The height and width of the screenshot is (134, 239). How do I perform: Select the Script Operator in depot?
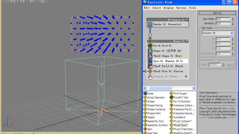[x=154, y=98]
